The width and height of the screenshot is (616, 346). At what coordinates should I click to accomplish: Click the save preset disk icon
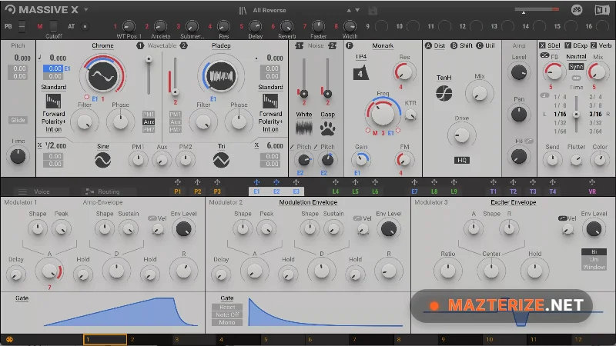coord(373,11)
